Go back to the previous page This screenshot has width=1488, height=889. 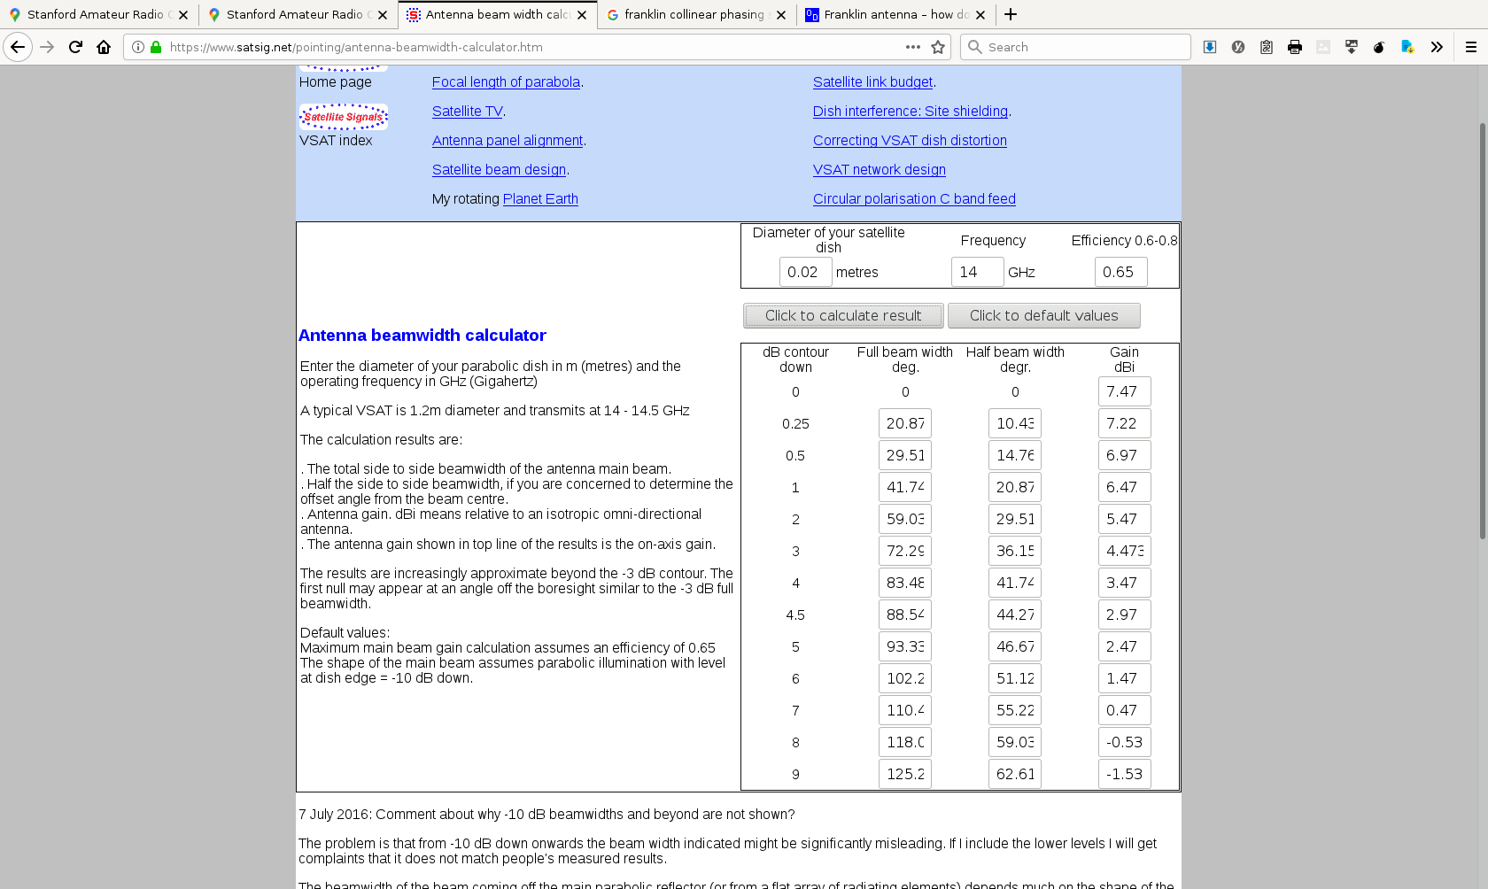pyautogui.click(x=18, y=47)
